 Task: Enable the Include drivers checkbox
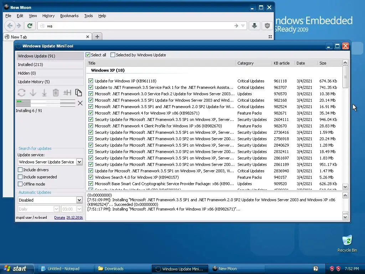click(x=20, y=169)
